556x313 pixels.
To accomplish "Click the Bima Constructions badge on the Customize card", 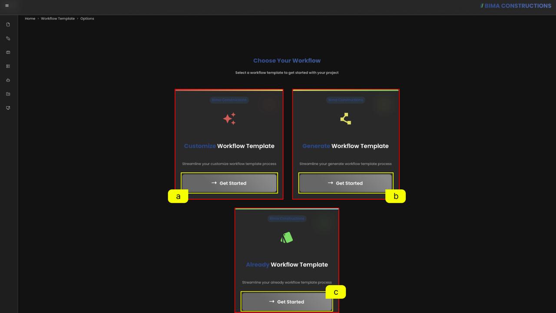I will [229, 100].
